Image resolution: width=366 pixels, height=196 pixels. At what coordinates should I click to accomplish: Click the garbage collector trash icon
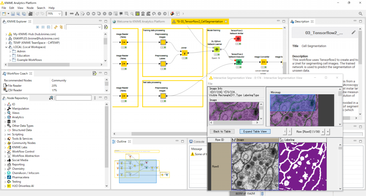click(x=262, y=194)
